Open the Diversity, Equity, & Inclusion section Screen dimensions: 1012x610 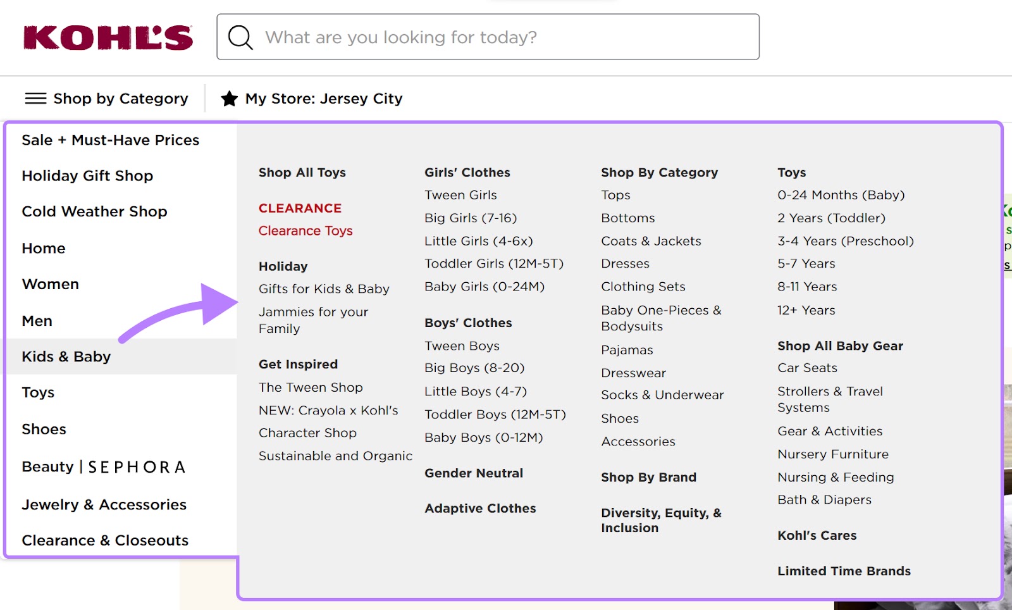[x=661, y=520]
